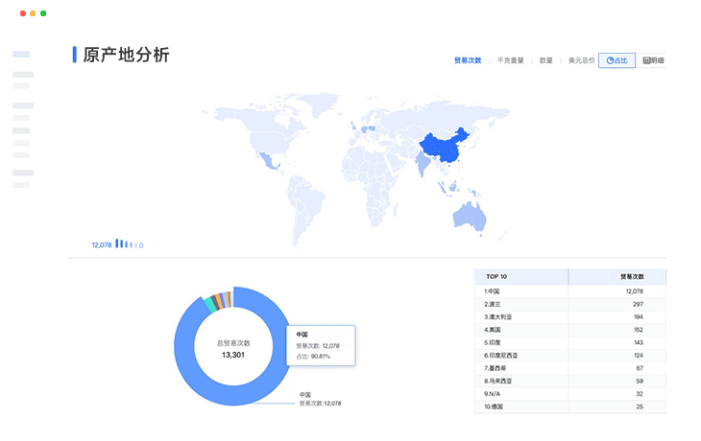The height and width of the screenshot is (441, 701).
Task: Switch to the 明细 table view
Action: click(653, 60)
